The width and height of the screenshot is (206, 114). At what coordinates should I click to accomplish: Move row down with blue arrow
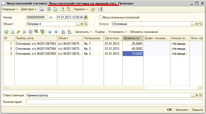pos(56,32)
